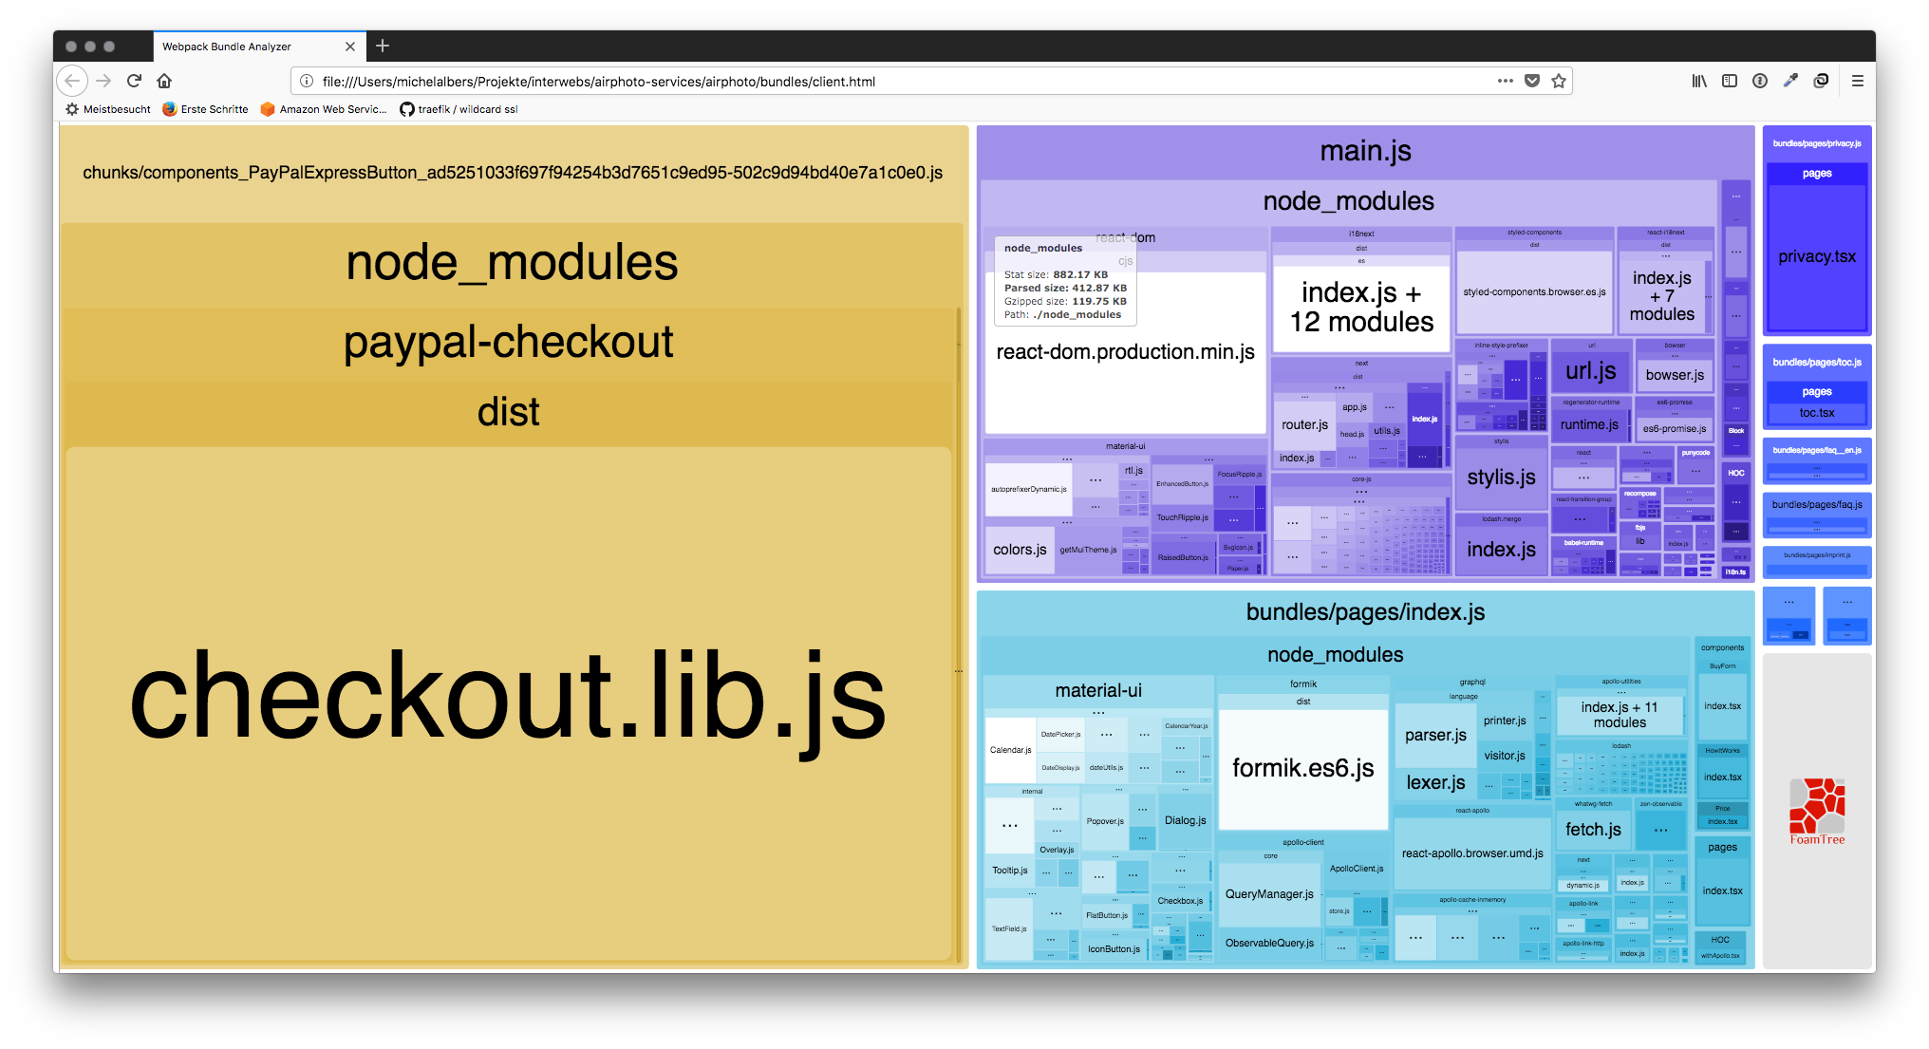Open the Firefox home page
The image size is (1929, 1049).
point(164,81)
